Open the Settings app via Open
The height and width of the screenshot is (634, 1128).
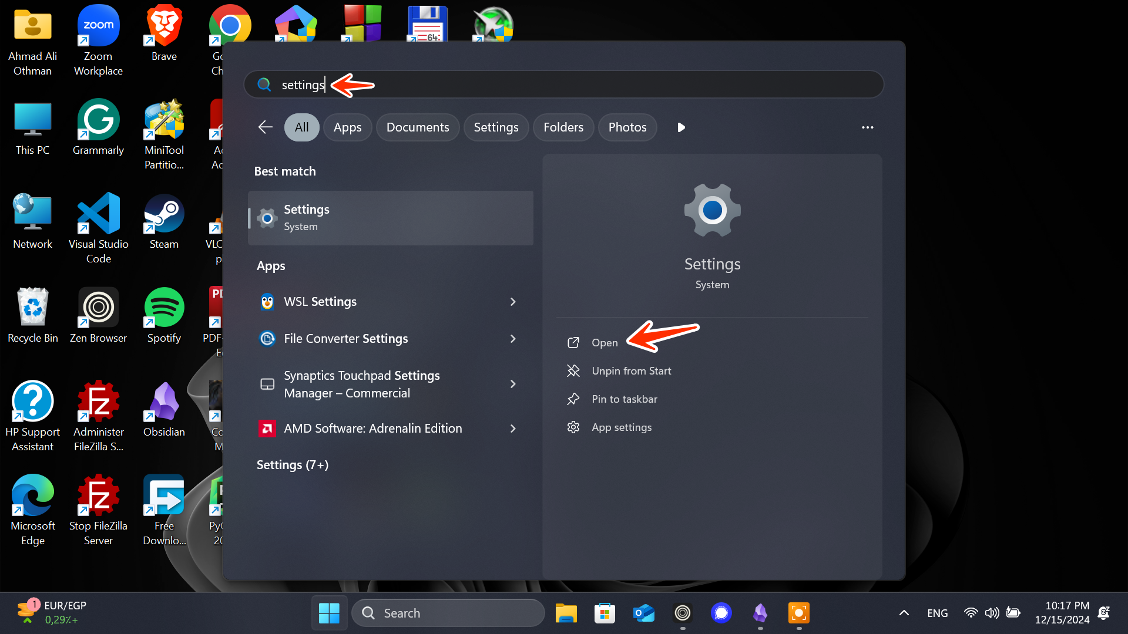point(605,343)
